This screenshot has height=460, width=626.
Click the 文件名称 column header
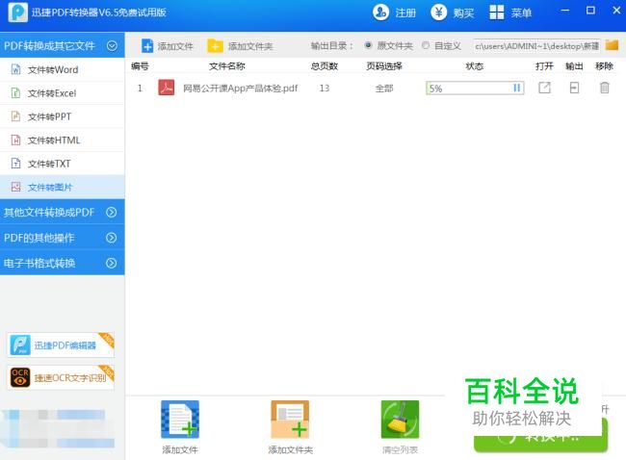click(x=226, y=66)
